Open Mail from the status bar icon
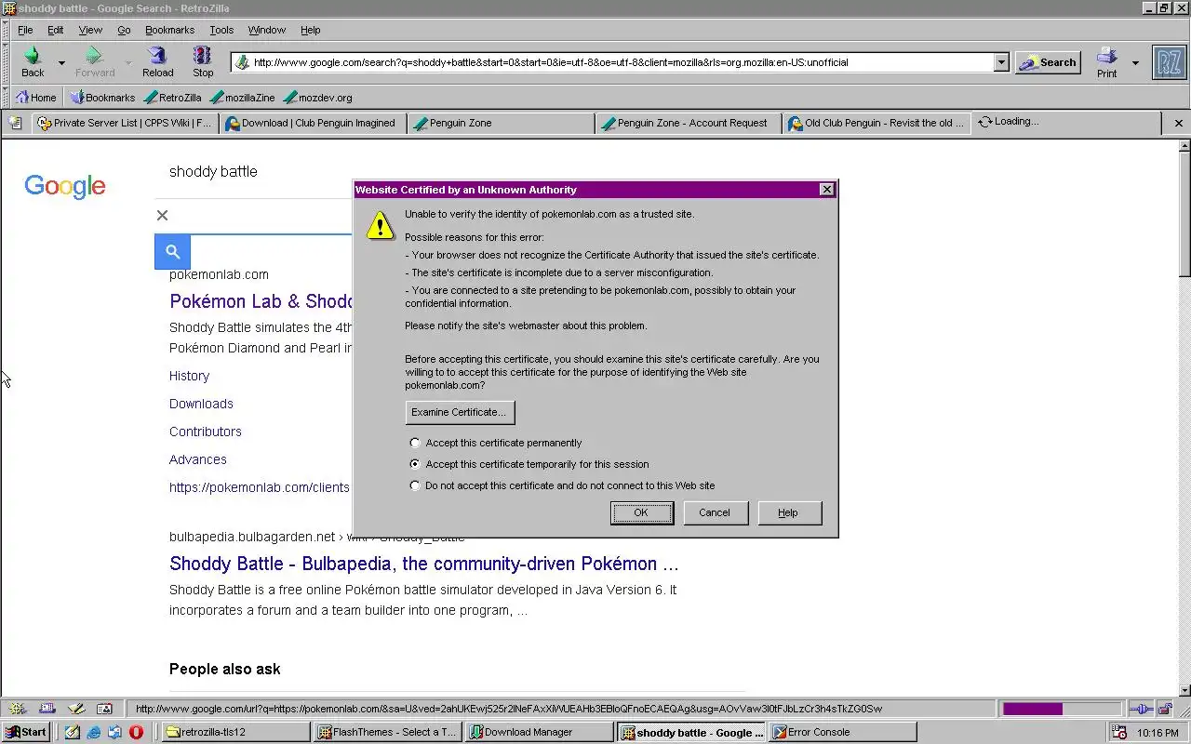Viewport: 1191px width, 744px height. point(47,708)
